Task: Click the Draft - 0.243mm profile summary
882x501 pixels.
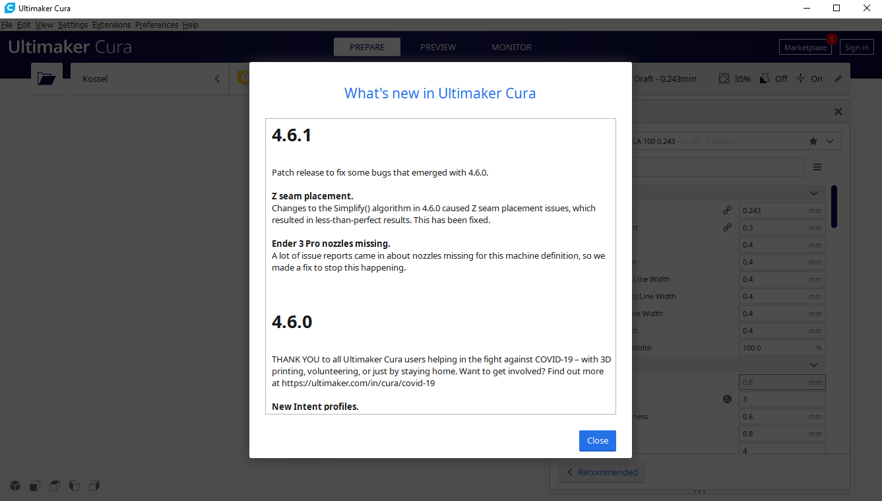Action: coord(665,79)
